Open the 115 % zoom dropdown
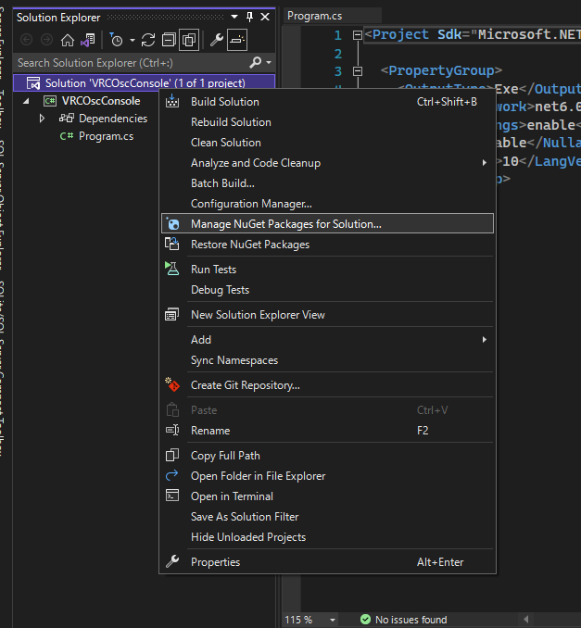Viewport: 581px width, 628px height. tap(333, 620)
